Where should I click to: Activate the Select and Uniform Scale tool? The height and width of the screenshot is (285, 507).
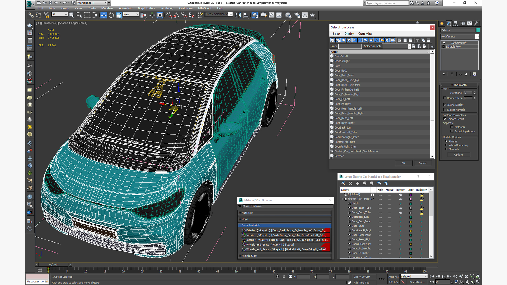(x=119, y=15)
